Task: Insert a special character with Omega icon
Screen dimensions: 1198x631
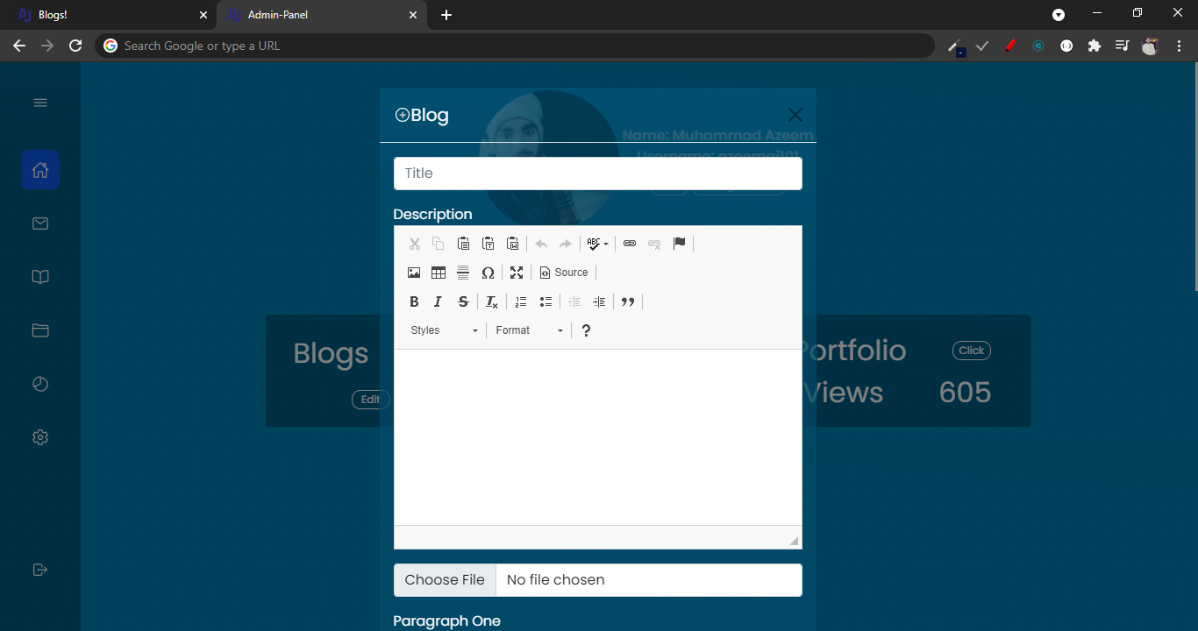Action: (x=488, y=273)
